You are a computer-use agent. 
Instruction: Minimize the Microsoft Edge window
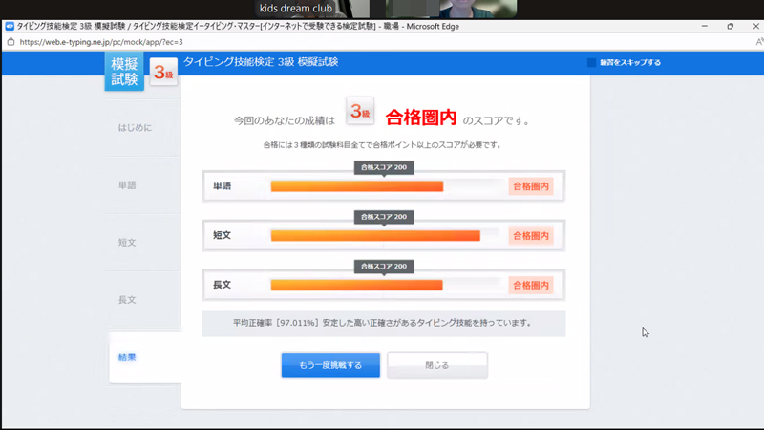705,27
